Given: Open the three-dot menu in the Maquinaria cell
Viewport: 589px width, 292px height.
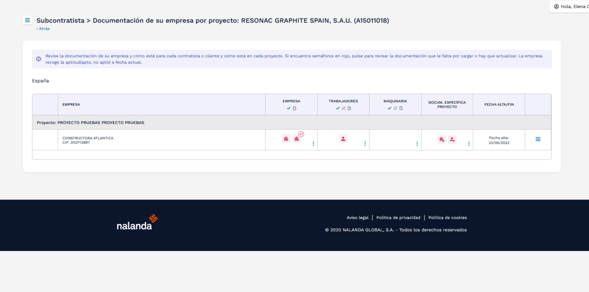Looking at the screenshot, I should point(417,144).
